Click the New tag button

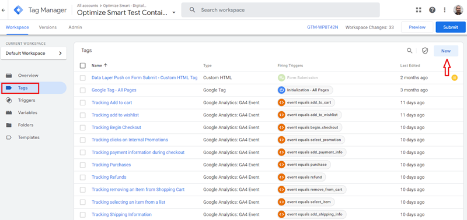(x=446, y=51)
